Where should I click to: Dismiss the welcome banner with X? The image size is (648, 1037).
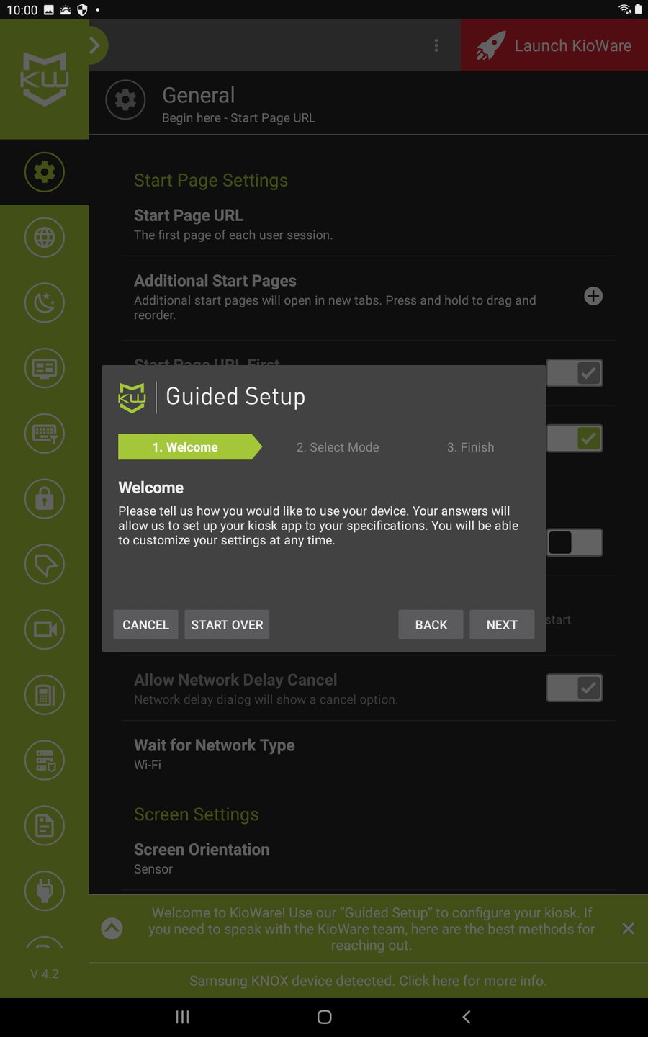(x=628, y=928)
